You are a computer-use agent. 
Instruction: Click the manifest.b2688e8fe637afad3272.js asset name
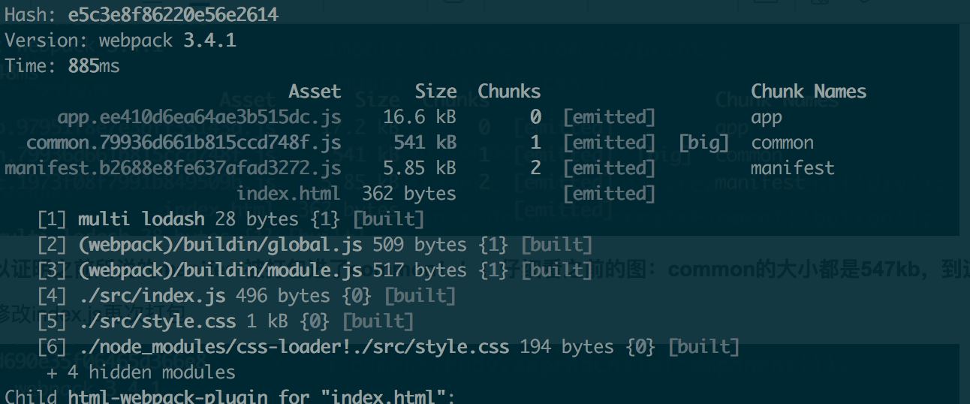[173, 168]
